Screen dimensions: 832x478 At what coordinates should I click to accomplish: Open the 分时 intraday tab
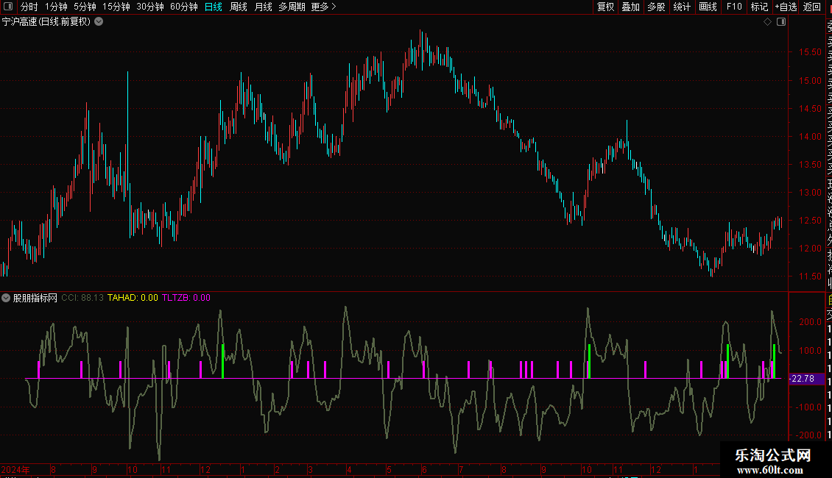29,7
